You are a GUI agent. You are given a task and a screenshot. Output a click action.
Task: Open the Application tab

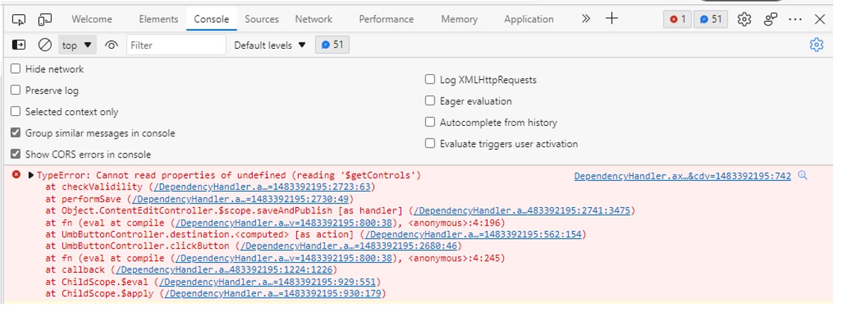pos(529,19)
